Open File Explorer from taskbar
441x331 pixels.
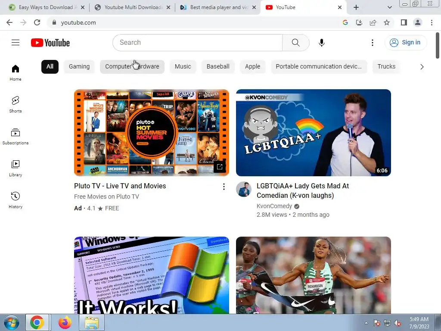click(92, 322)
